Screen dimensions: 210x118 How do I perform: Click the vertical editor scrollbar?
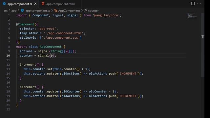[203, 45]
